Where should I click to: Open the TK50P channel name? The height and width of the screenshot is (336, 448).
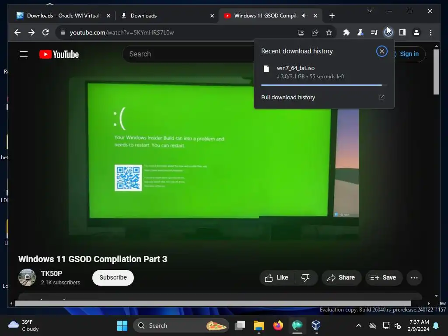52,273
